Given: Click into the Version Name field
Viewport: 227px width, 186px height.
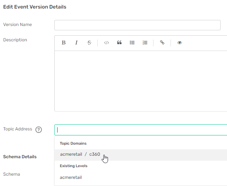Looking at the screenshot, I should tap(137, 25).
